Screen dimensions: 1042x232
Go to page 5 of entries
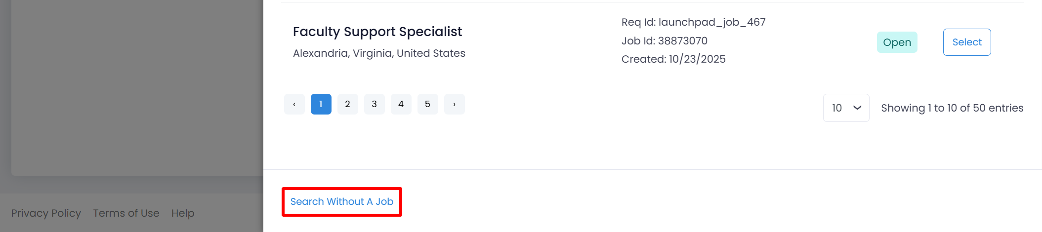click(x=427, y=104)
